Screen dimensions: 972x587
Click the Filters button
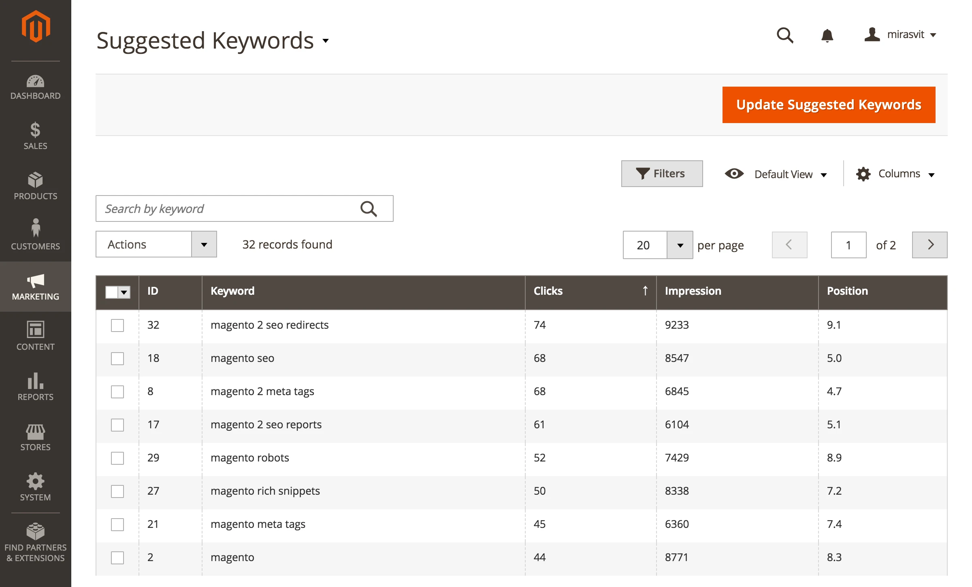662,174
